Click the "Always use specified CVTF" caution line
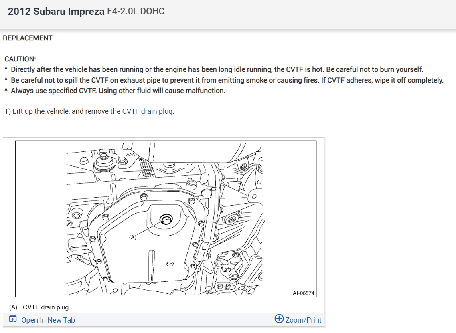The height and width of the screenshot is (333, 456). pos(118,91)
